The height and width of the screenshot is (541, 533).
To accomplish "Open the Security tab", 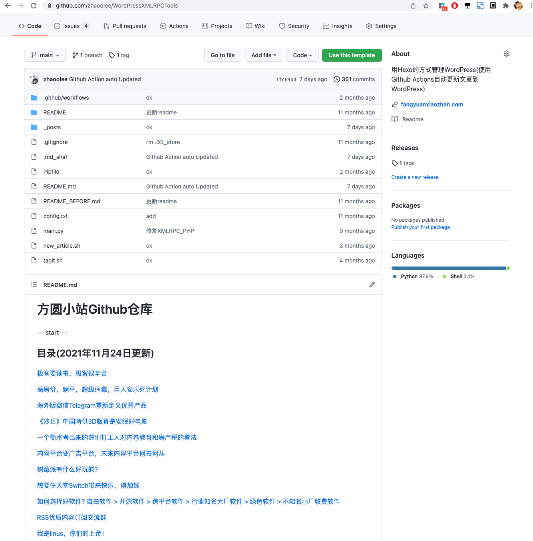I will tap(294, 26).
